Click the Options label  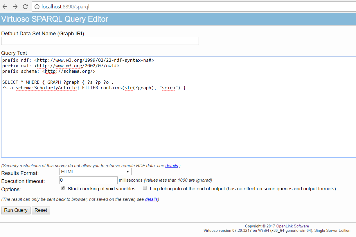[11, 189]
